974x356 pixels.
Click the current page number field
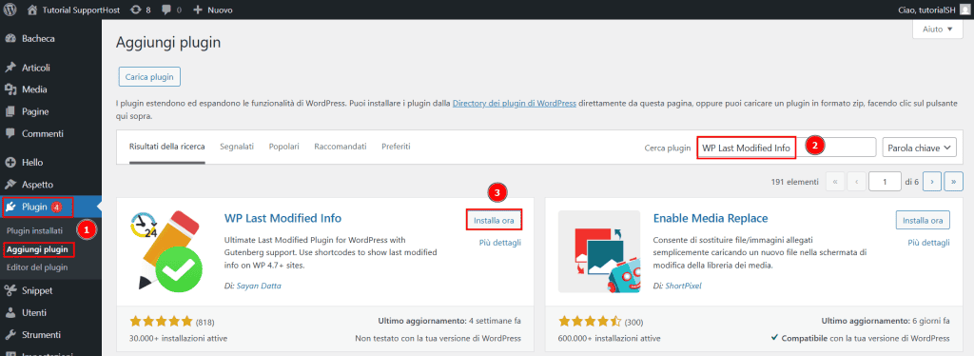point(886,182)
